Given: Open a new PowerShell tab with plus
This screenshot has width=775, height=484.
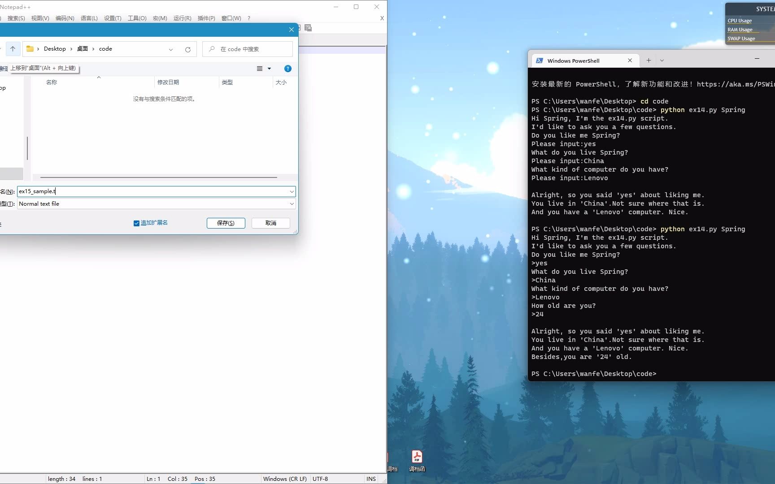Looking at the screenshot, I should click(x=649, y=60).
